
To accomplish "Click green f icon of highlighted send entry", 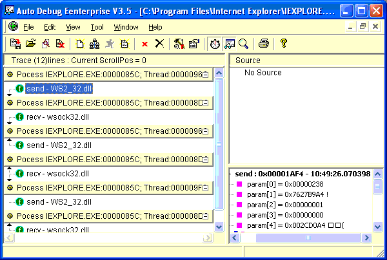I will pyautogui.click(x=20, y=89).
